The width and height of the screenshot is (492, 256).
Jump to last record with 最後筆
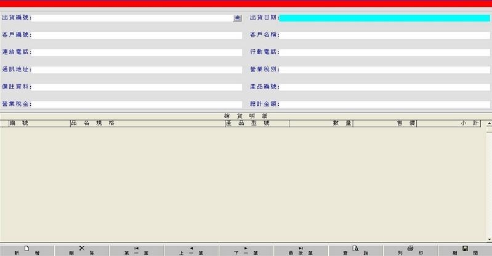(x=300, y=250)
